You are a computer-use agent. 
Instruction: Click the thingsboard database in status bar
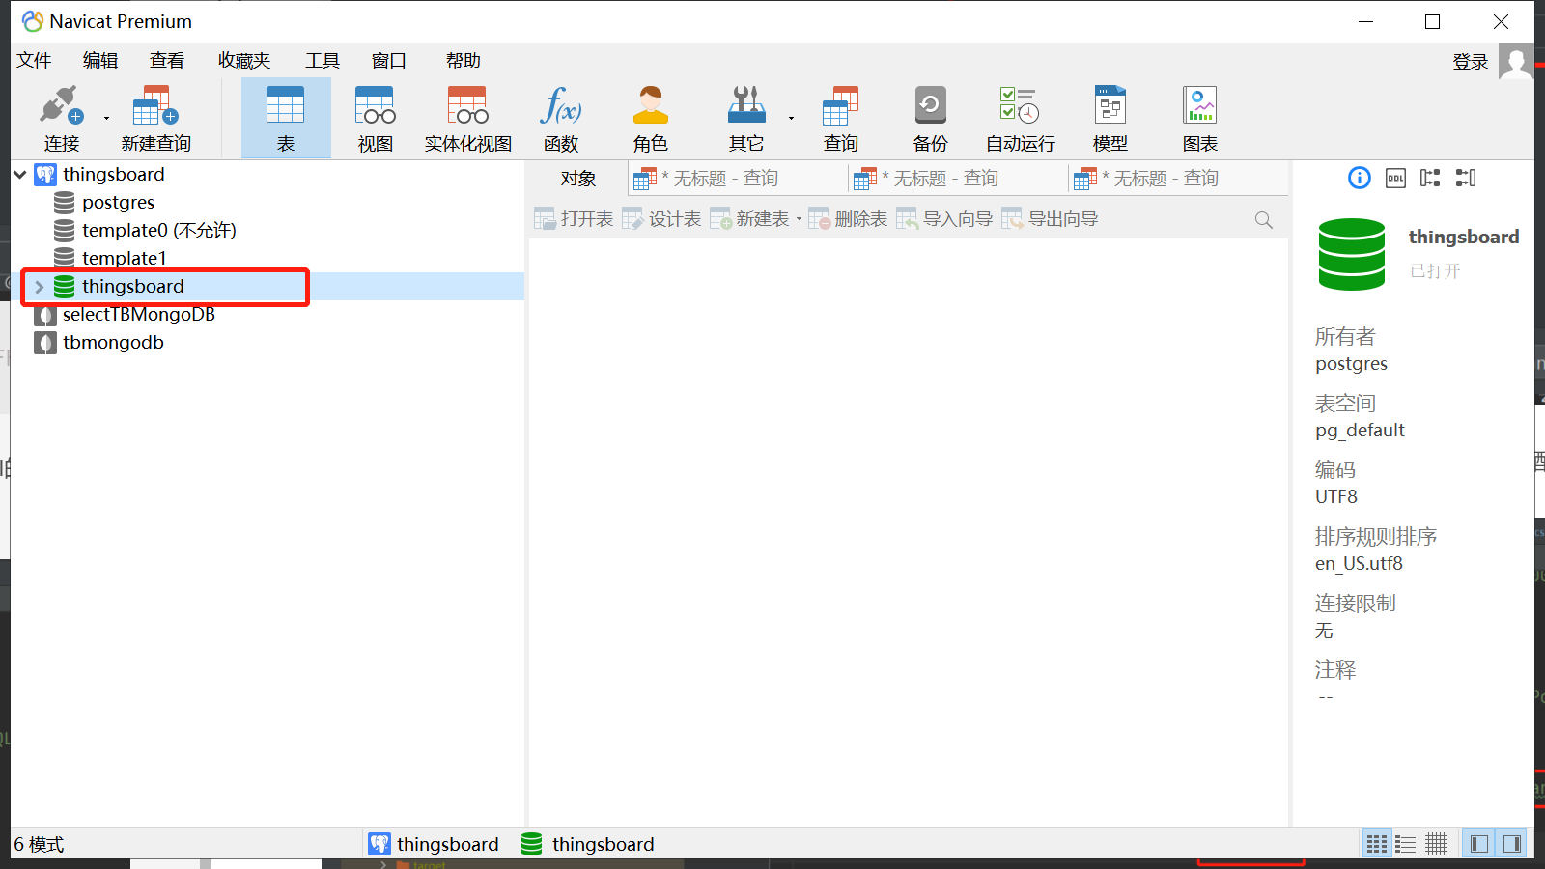click(588, 844)
